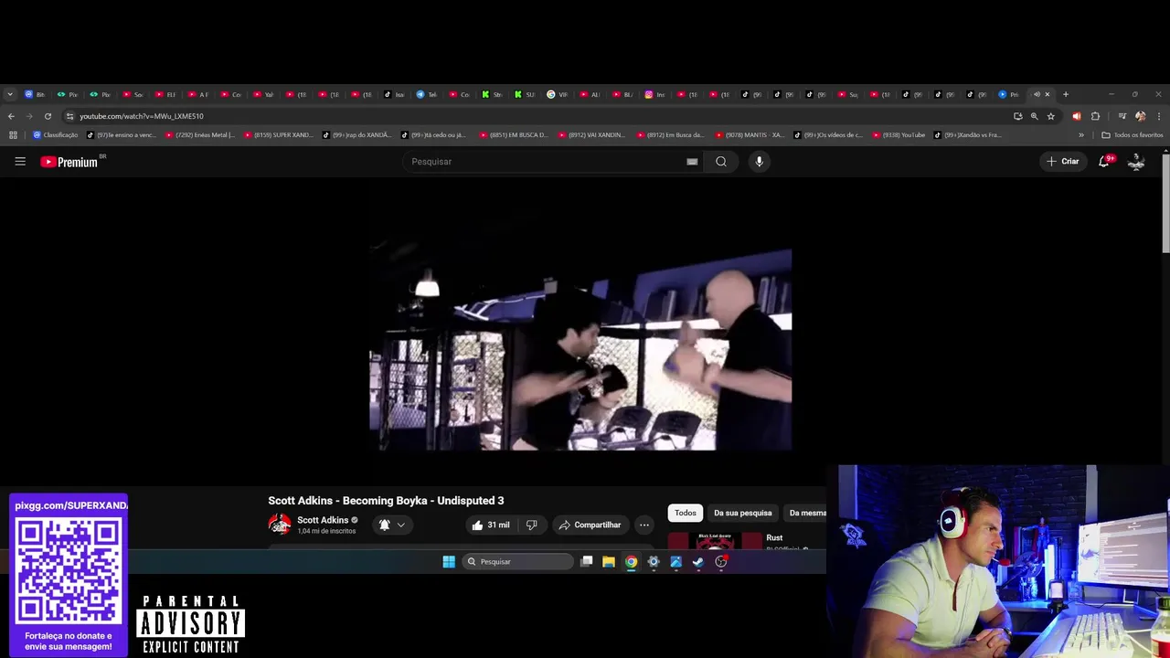This screenshot has width=1170, height=658.
Task: Open Scott Adkins channel avatar
Action: (279, 525)
